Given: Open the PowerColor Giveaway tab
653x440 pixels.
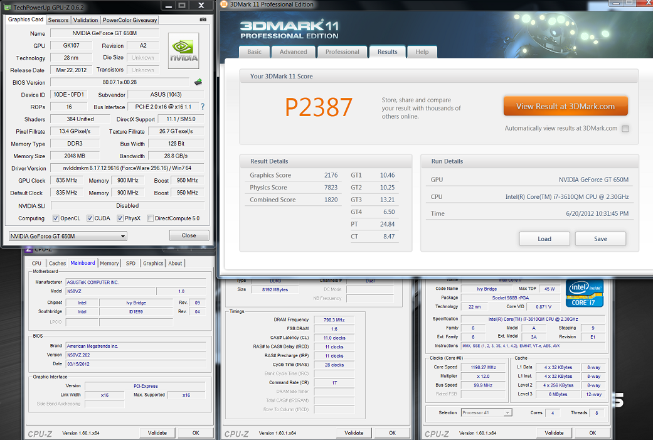Looking at the screenshot, I should click(x=130, y=20).
